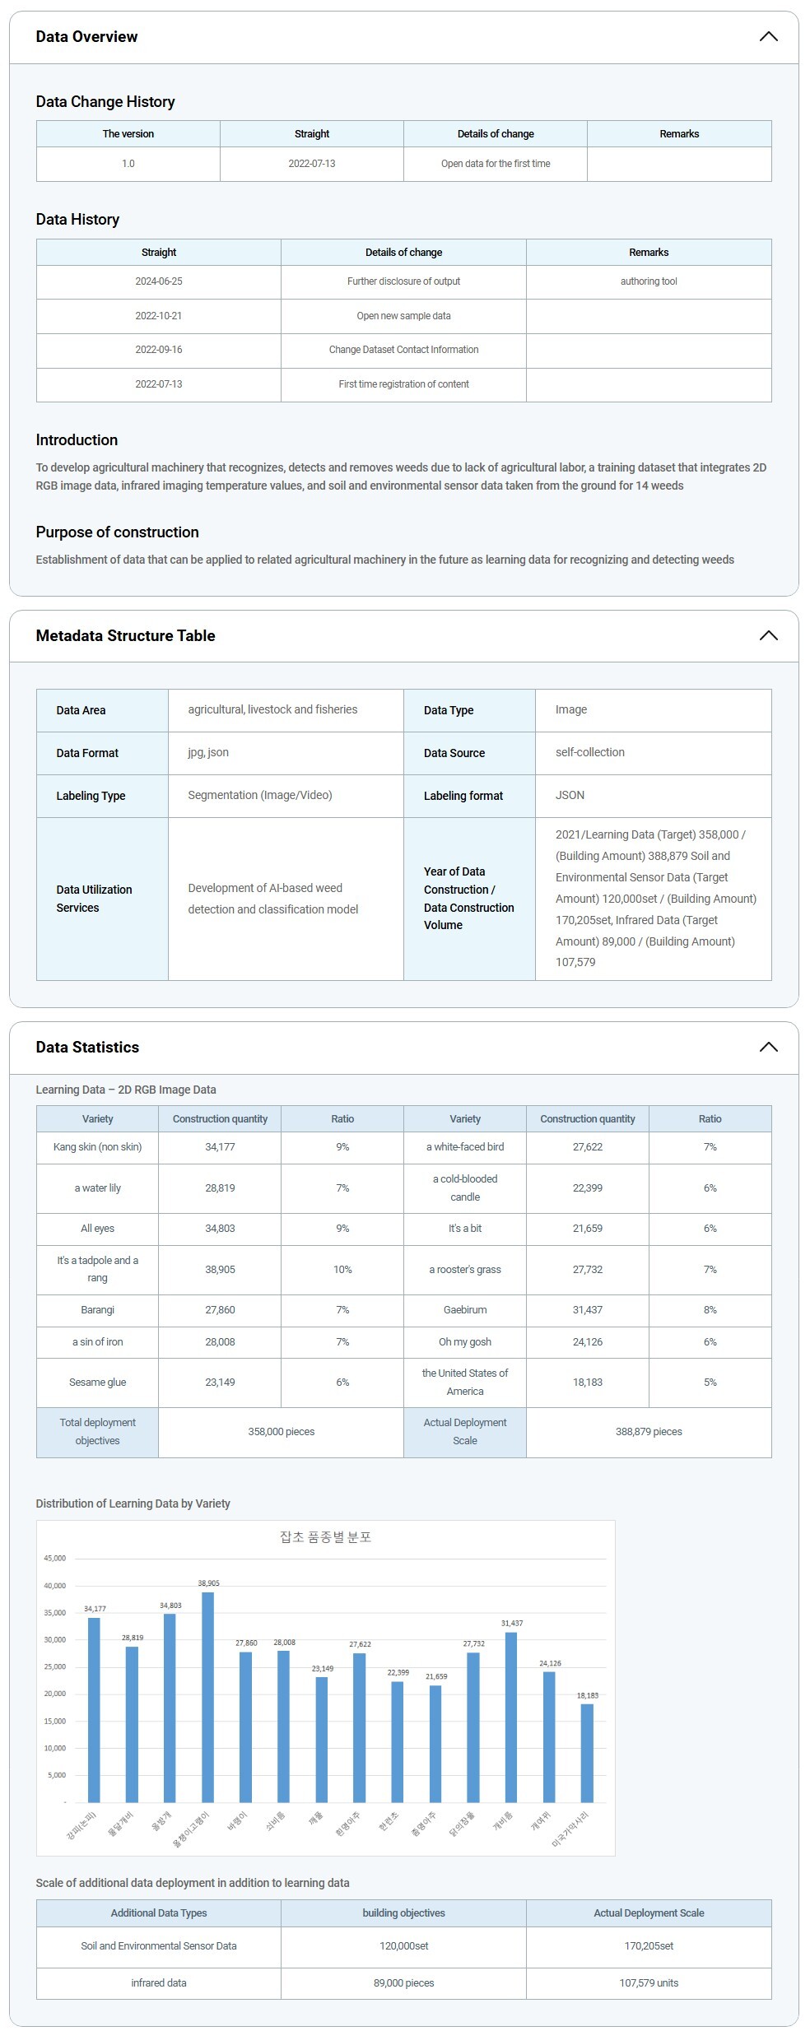Click the 'self-collection' data source value

pos(589,752)
